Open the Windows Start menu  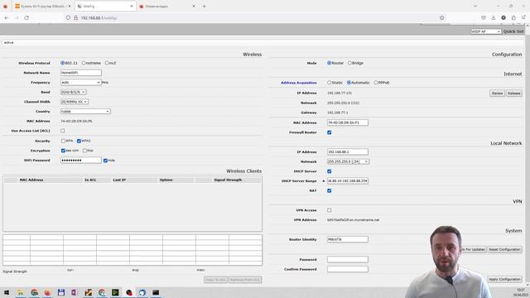click(x=7, y=292)
